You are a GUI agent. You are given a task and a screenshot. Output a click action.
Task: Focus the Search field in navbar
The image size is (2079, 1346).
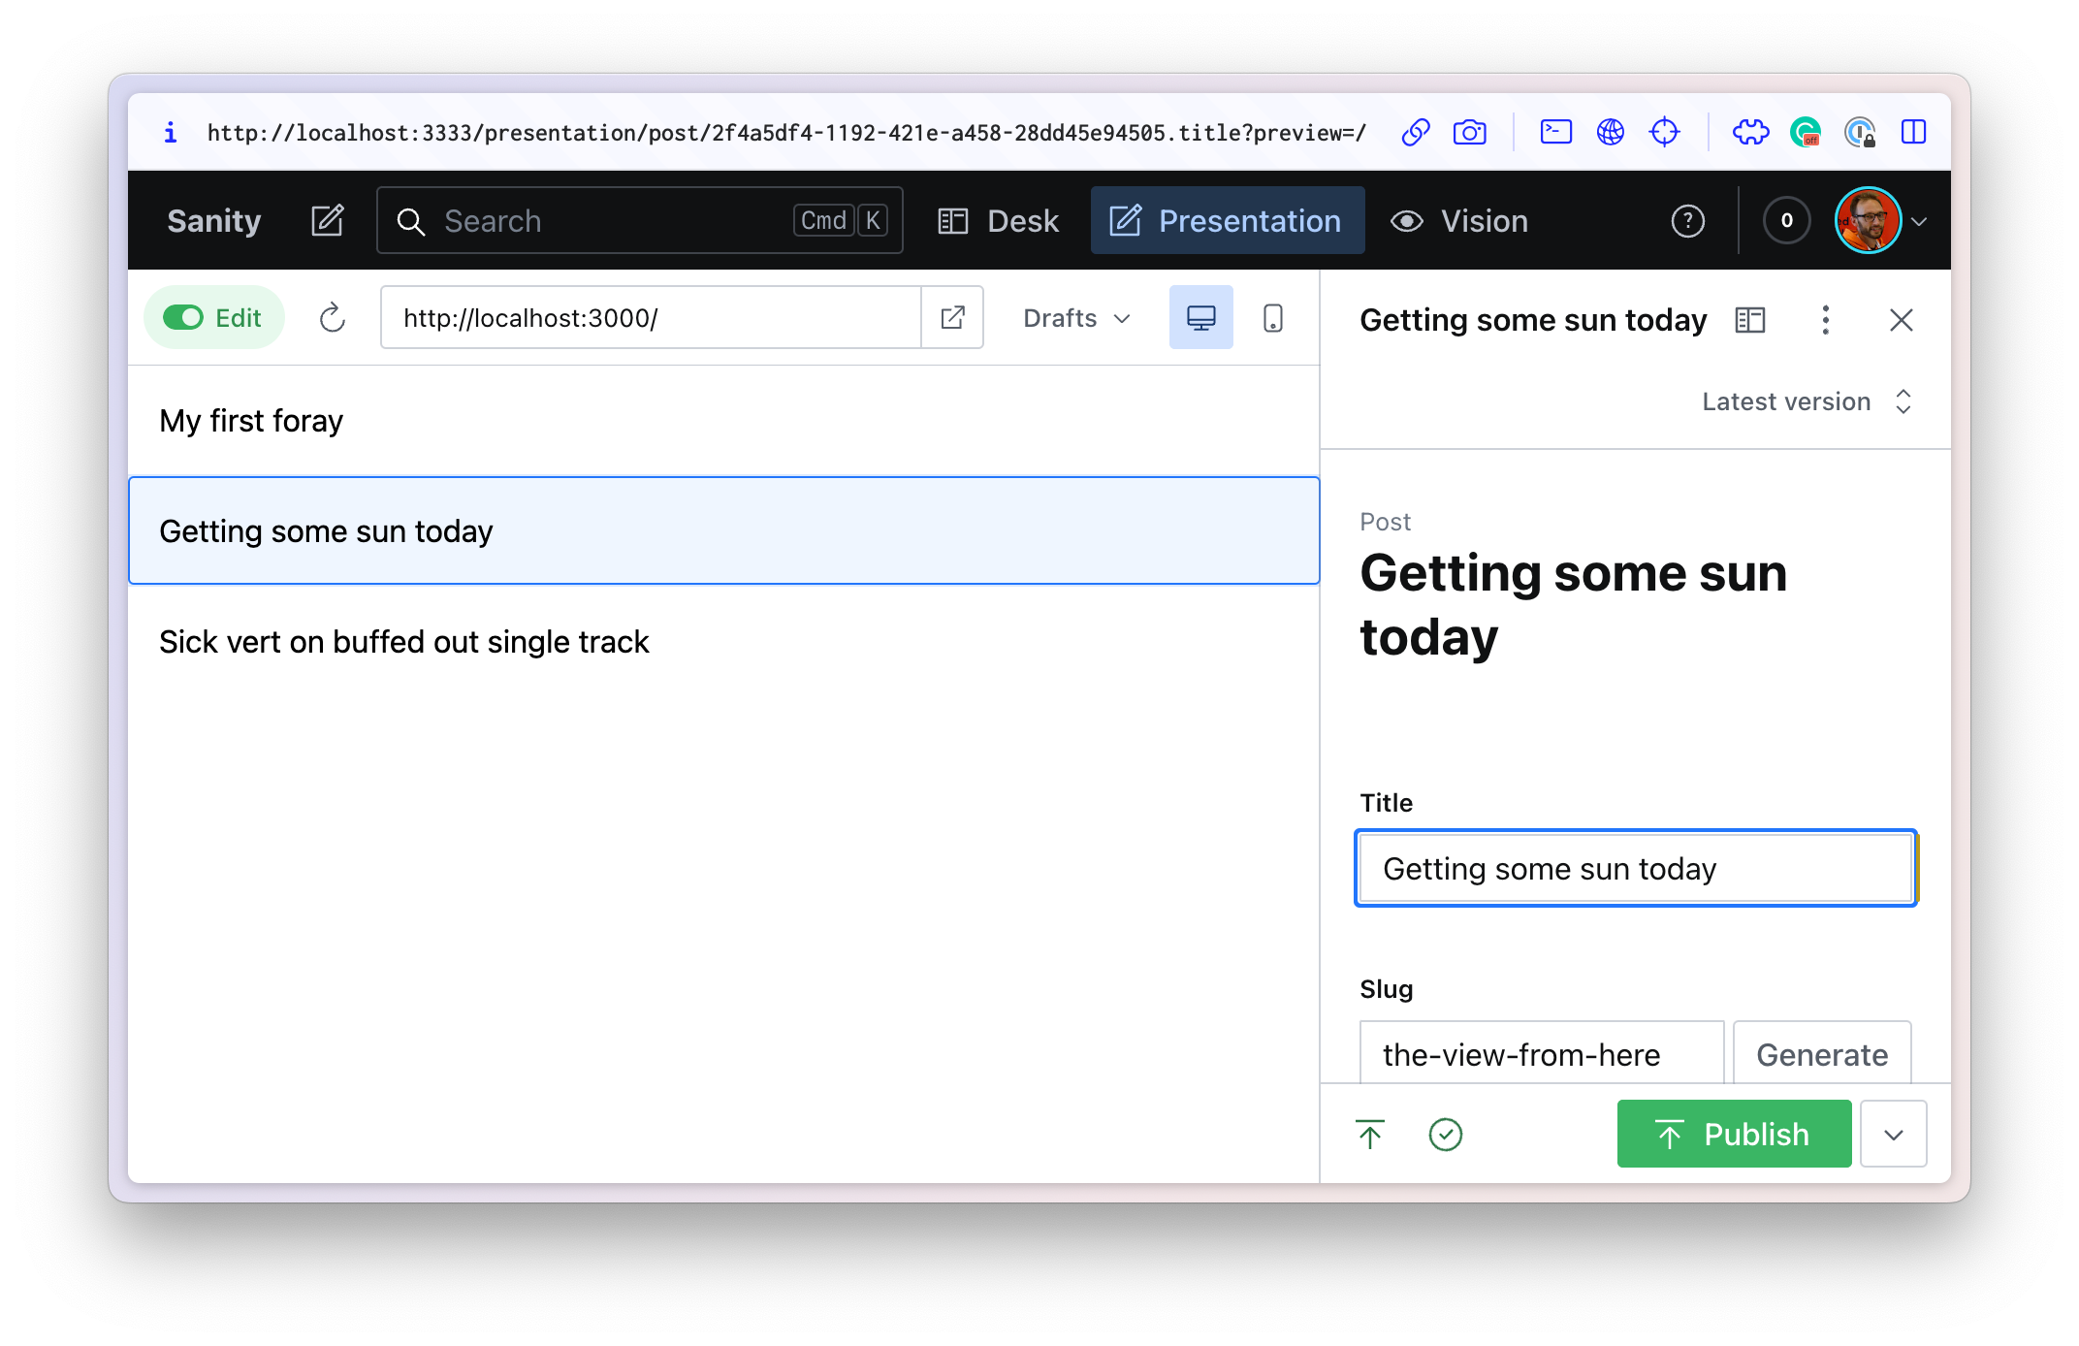point(640,221)
